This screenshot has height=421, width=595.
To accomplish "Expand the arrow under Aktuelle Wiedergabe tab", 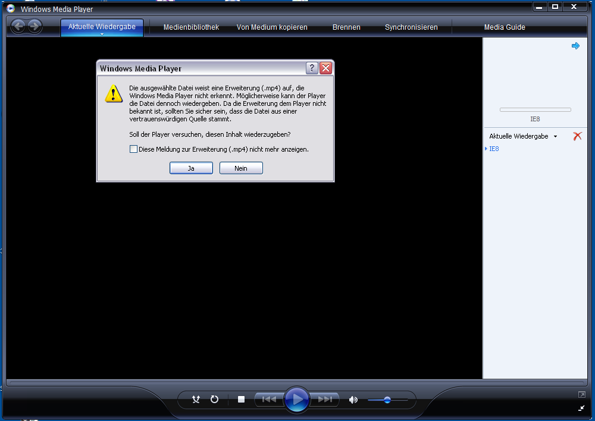I will [102, 34].
